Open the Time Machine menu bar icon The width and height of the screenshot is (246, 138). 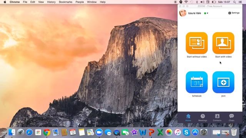coord(191,2)
